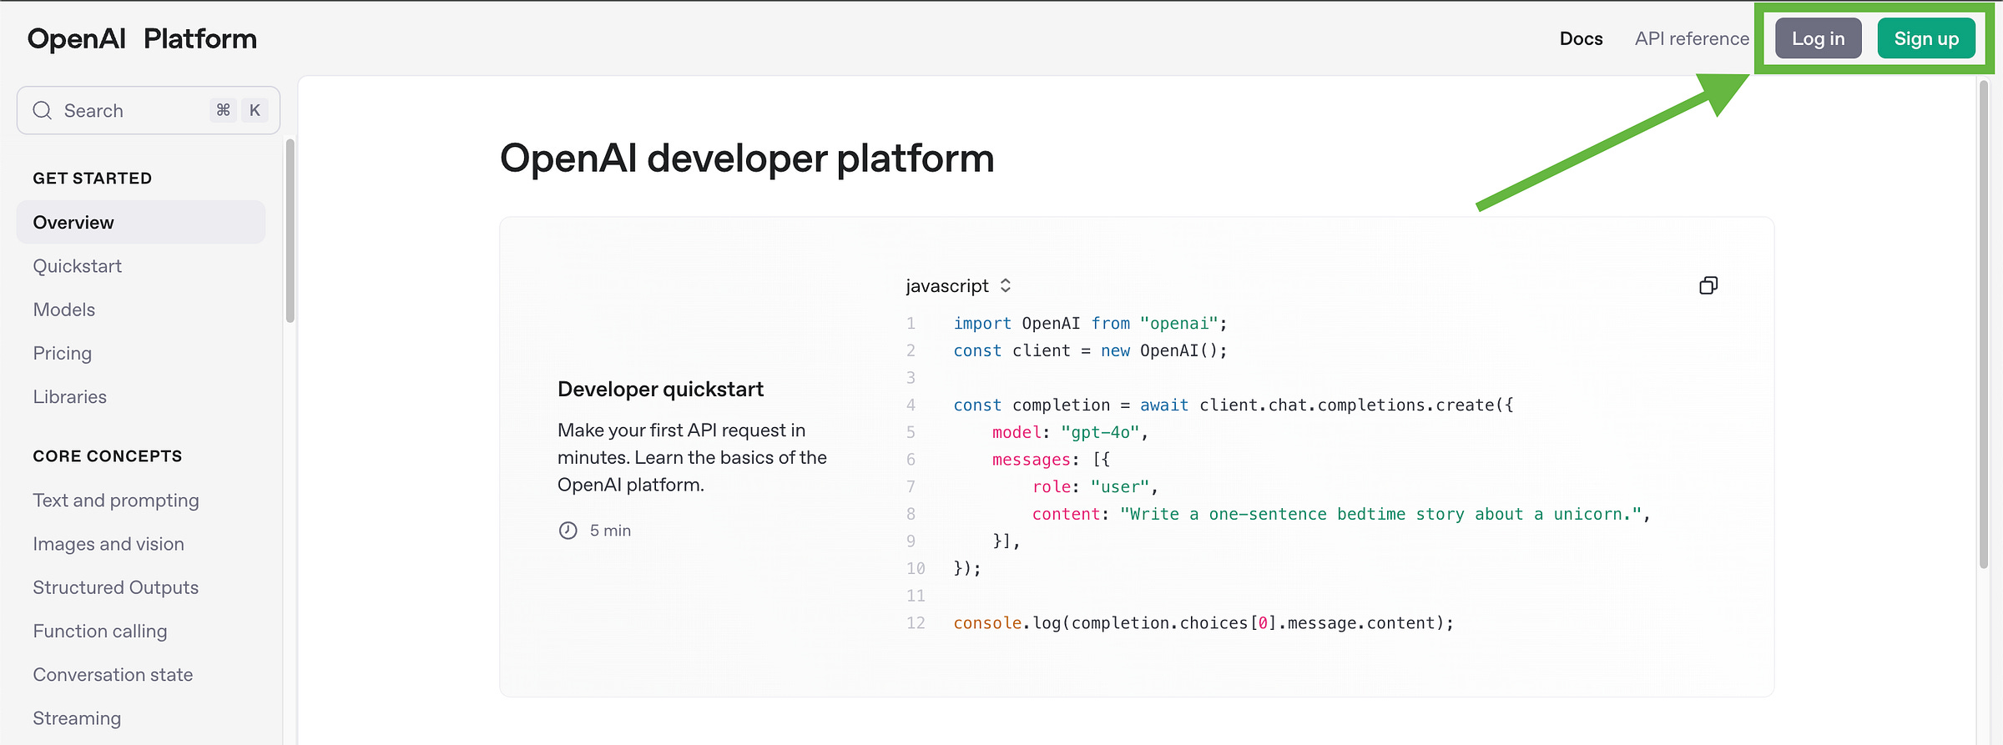Click the 'OpenAI developer platform' title

click(747, 159)
